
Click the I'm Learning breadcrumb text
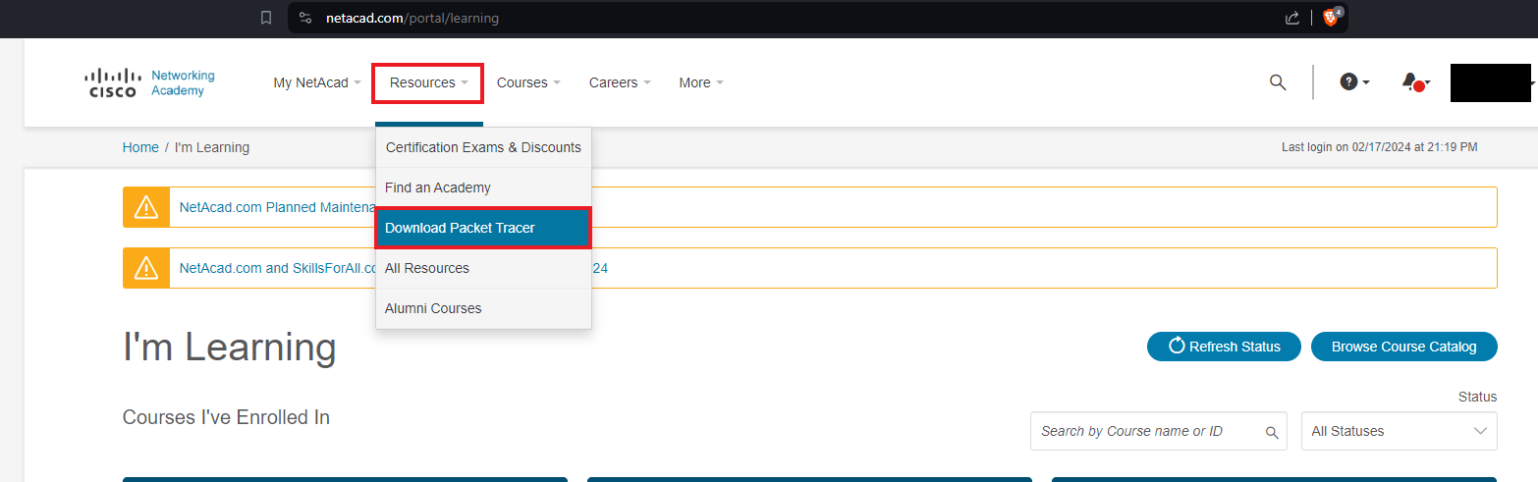(212, 147)
